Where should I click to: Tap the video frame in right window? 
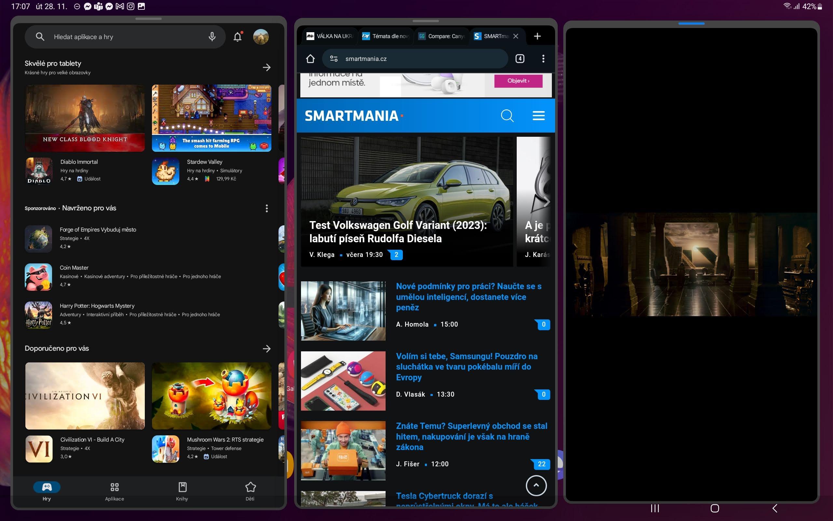(691, 264)
